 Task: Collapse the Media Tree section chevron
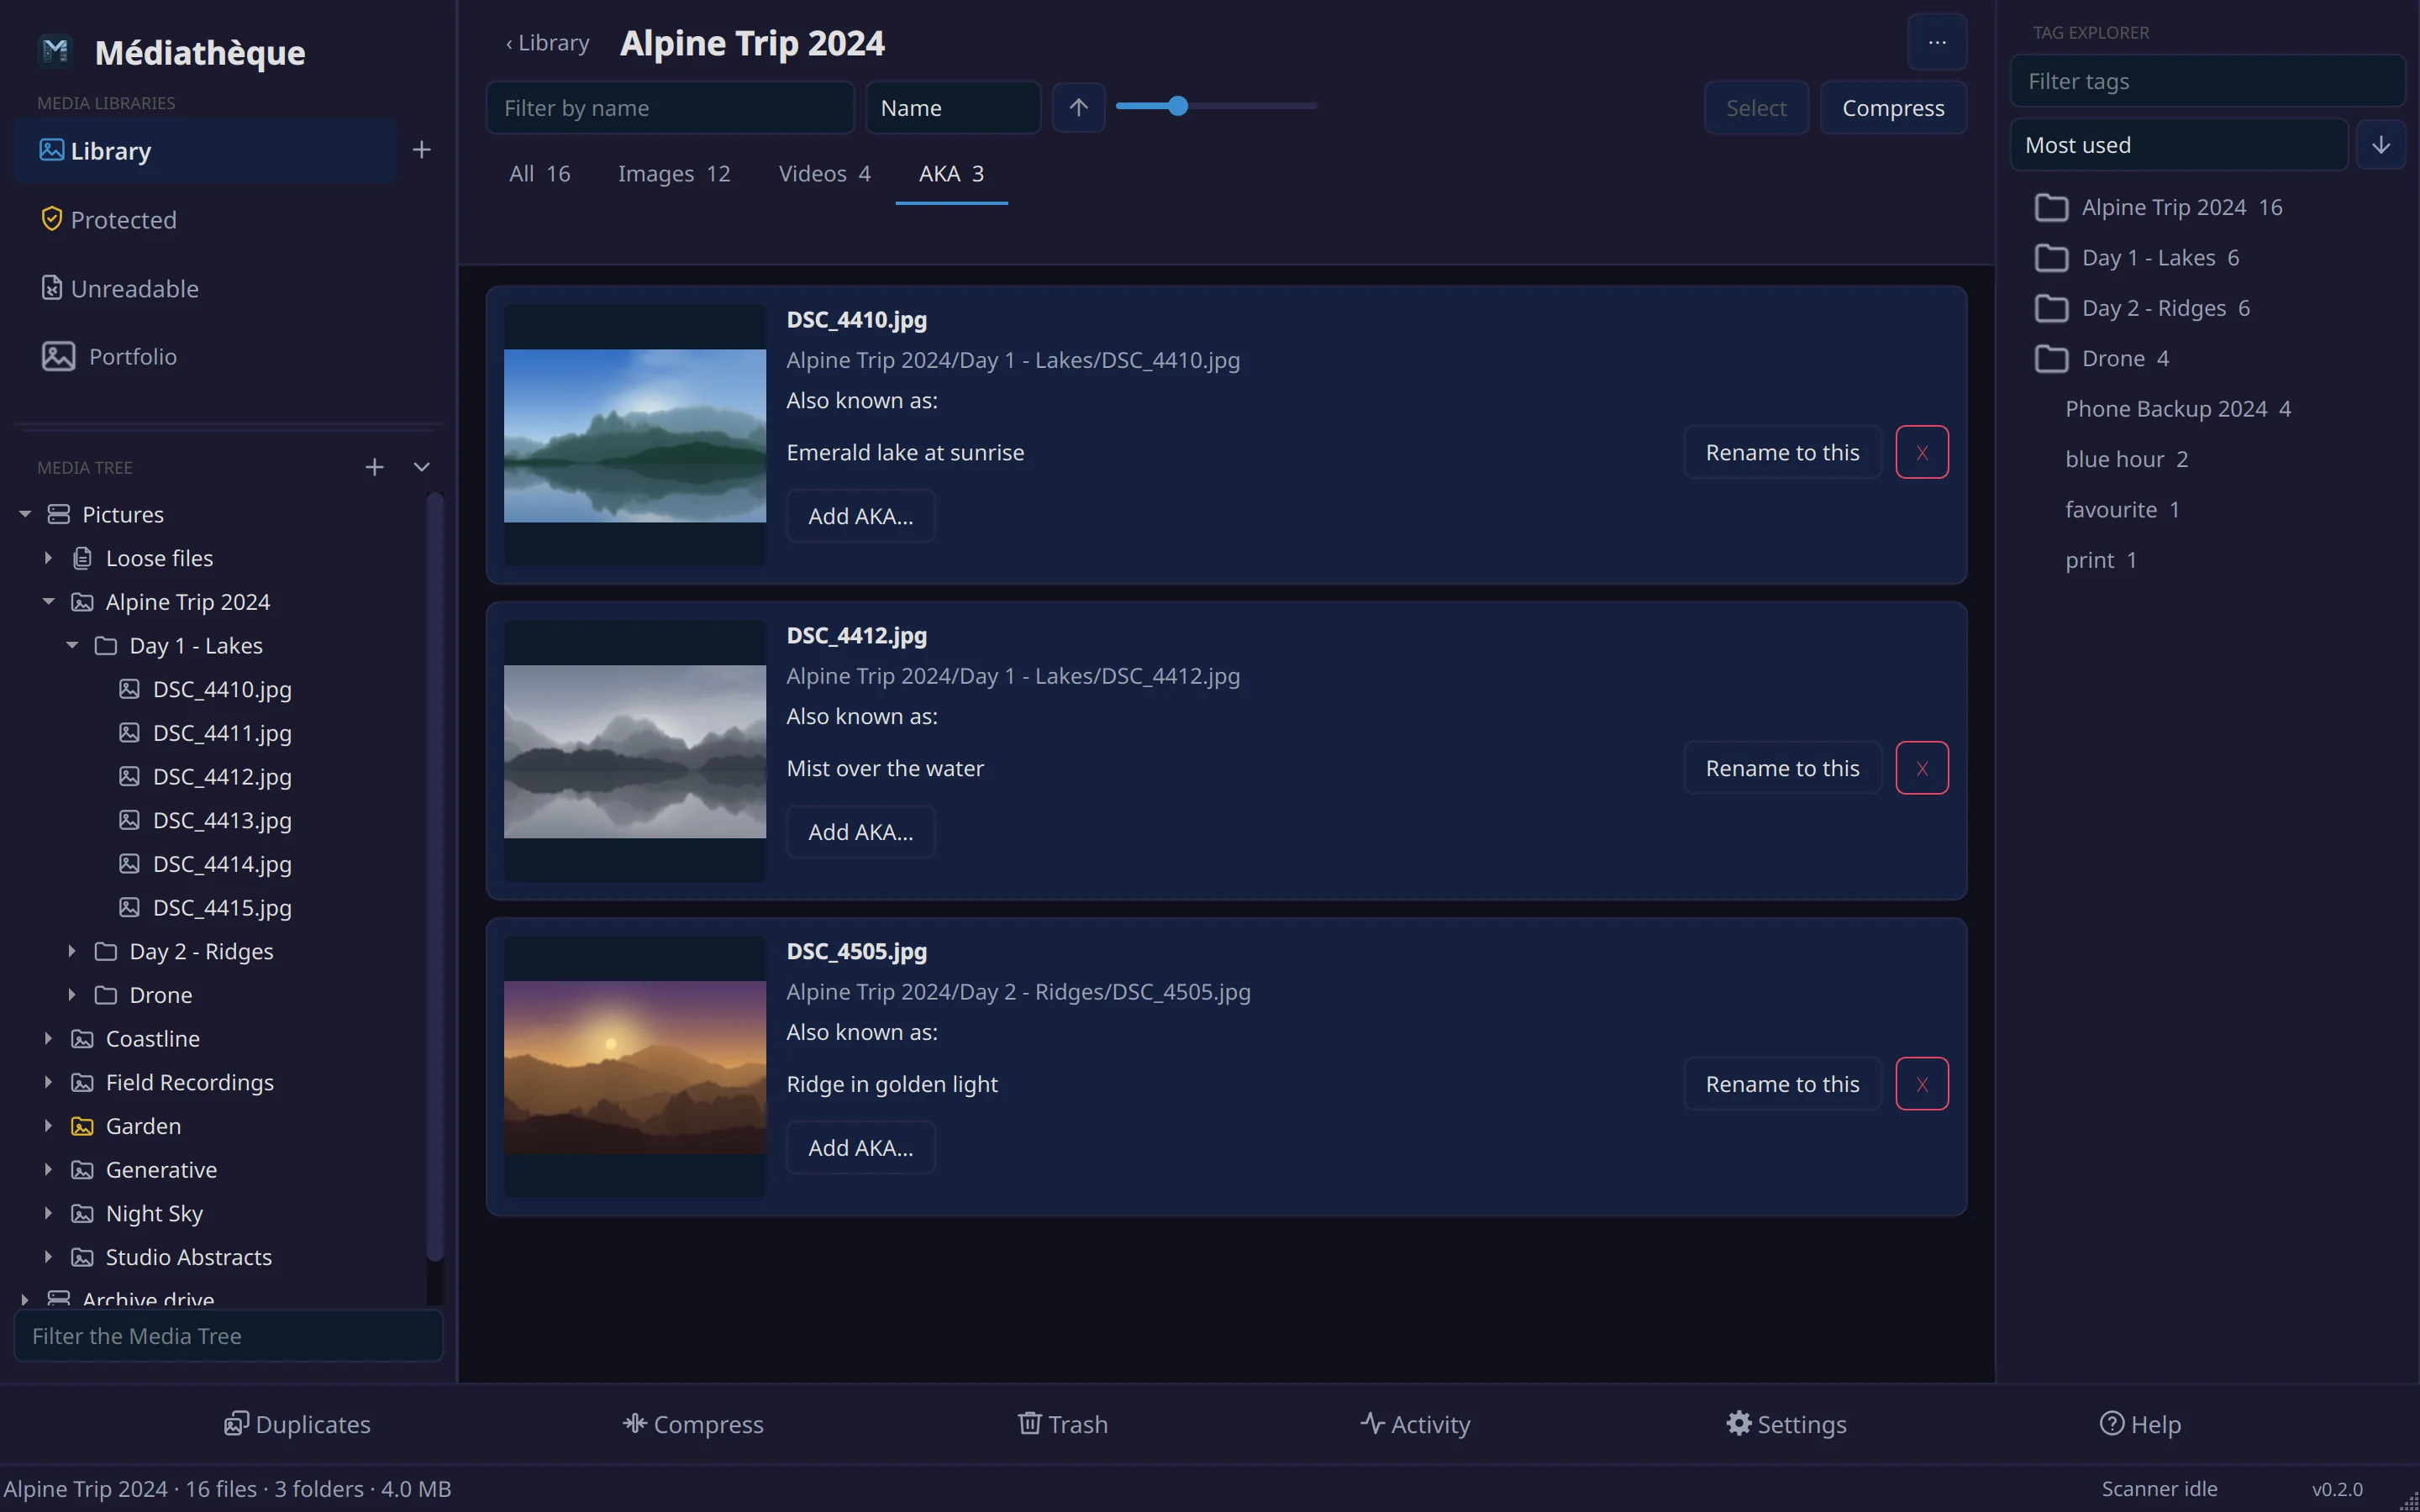(x=422, y=467)
